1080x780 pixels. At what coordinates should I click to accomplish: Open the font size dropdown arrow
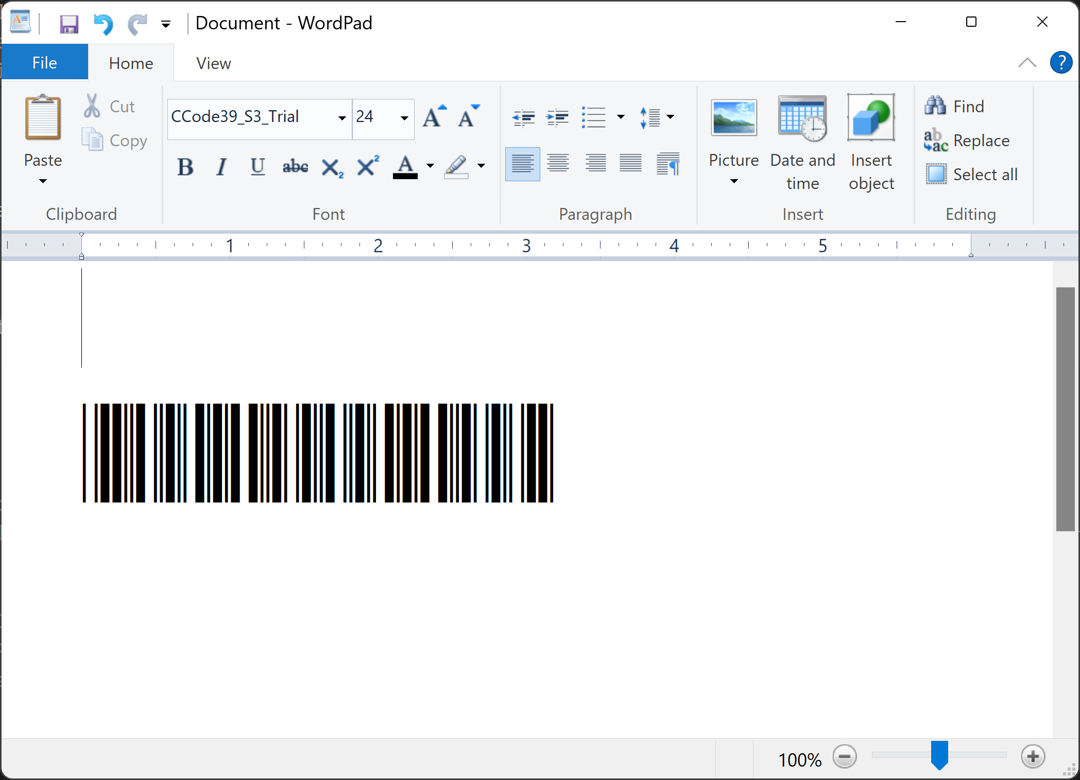click(x=405, y=118)
